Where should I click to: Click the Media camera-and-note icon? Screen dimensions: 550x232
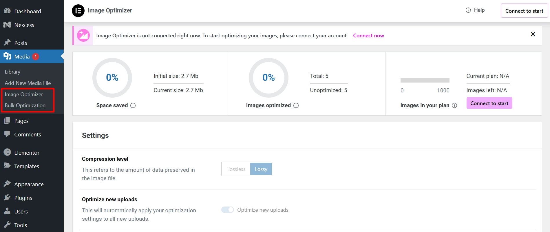[7, 56]
